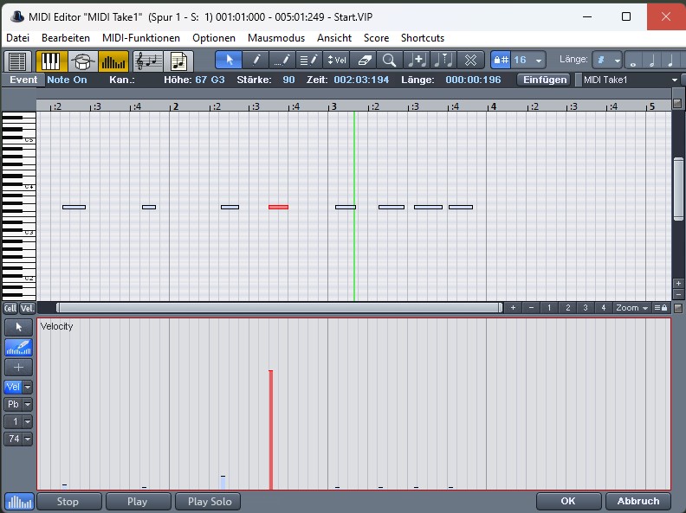Screen dimensions: 686x513
Task: Open the Zoom dropdown menu
Action: (x=631, y=308)
